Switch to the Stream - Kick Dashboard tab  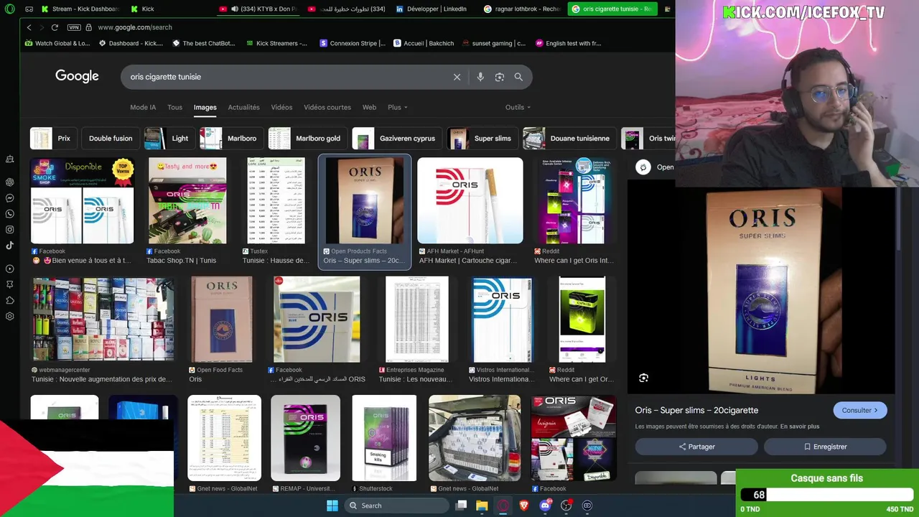pos(80,9)
